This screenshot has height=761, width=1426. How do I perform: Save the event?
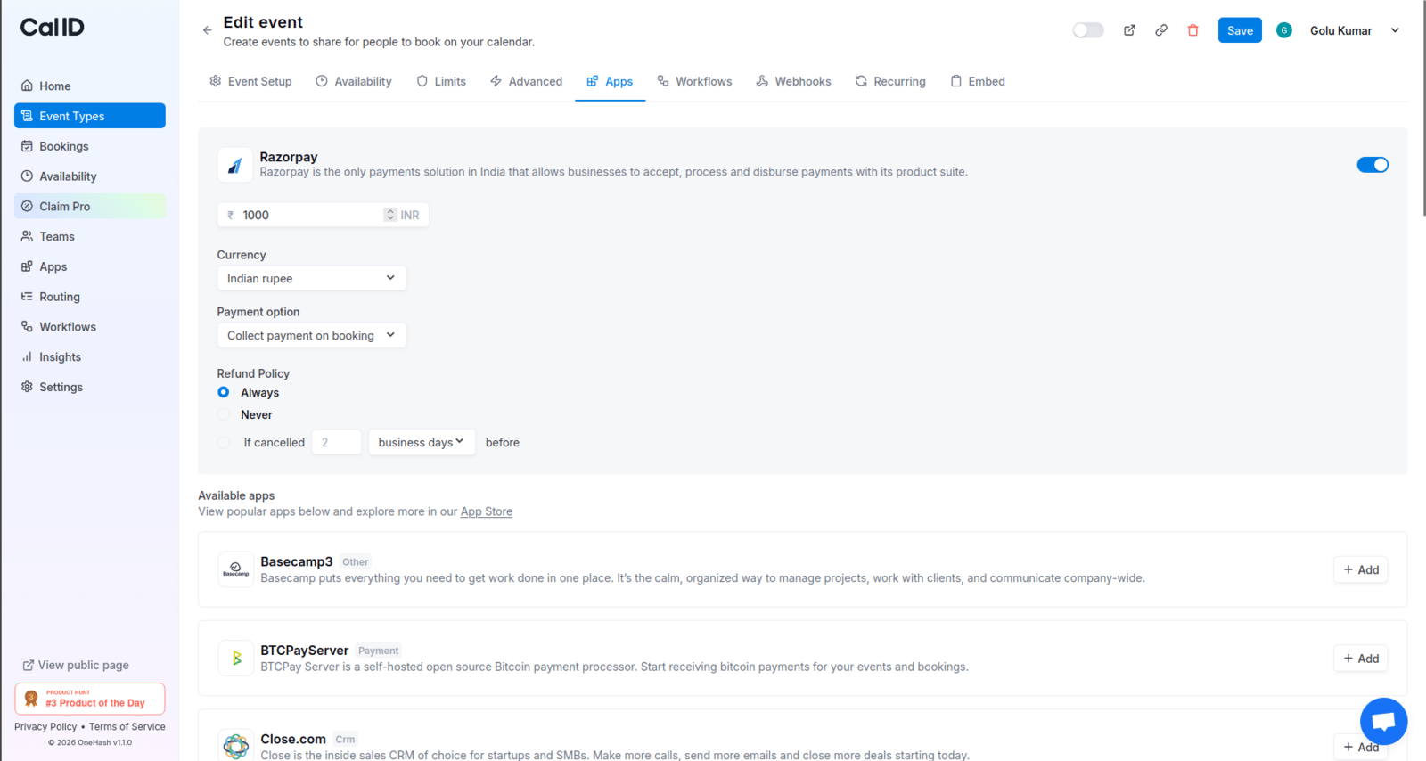click(1240, 30)
